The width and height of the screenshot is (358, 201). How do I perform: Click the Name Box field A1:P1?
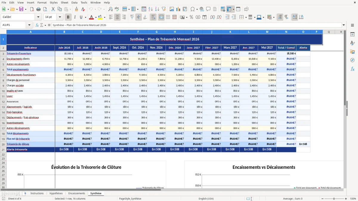coord(14,25)
